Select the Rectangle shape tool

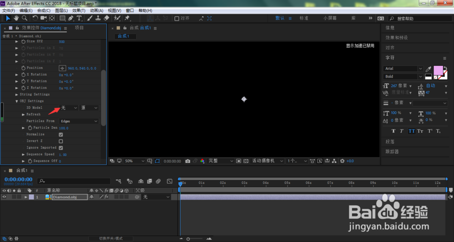pos(62,18)
